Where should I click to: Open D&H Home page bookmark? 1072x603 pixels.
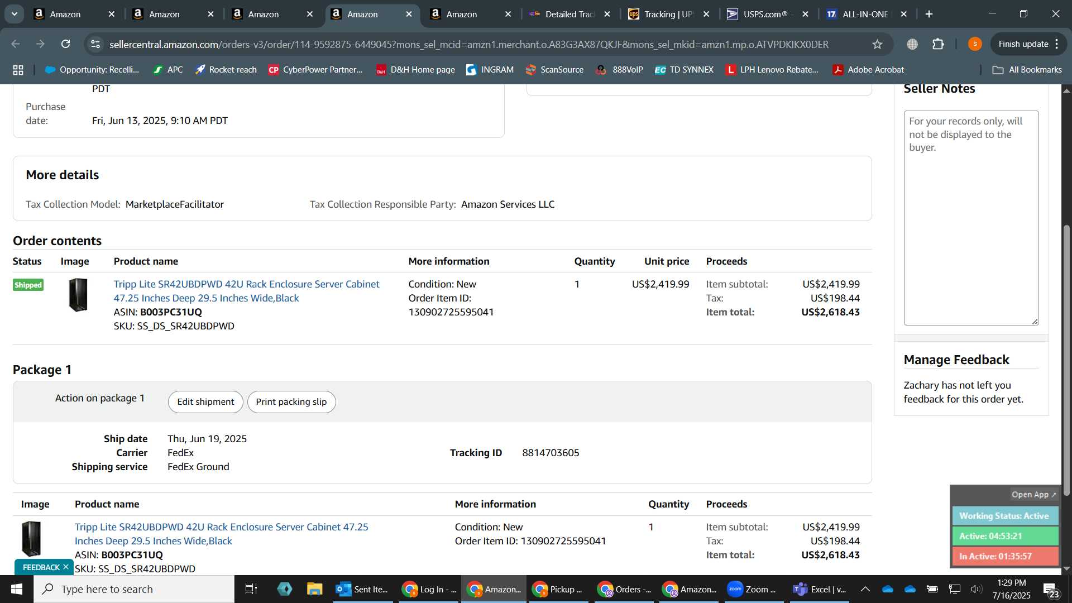pyautogui.click(x=415, y=70)
